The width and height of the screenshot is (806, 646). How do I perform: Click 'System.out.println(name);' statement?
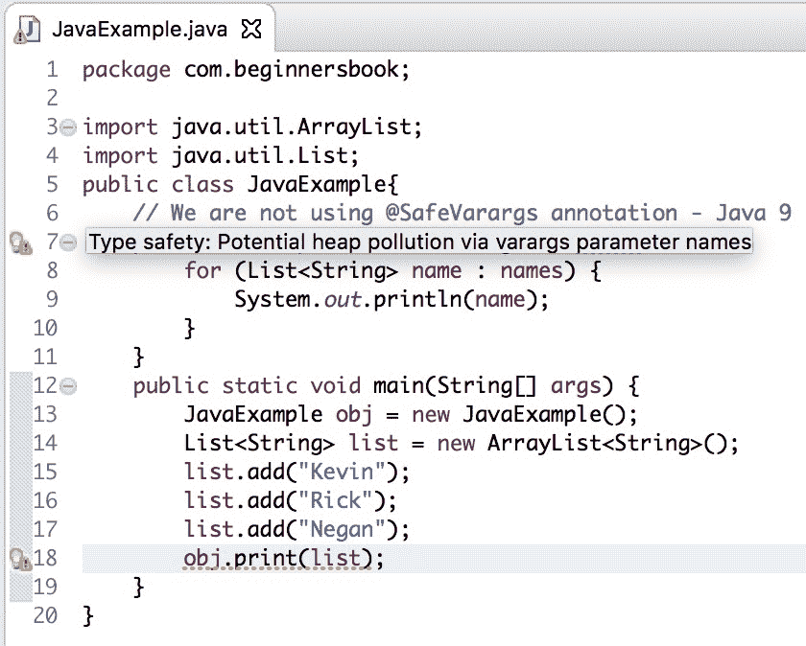click(x=391, y=300)
